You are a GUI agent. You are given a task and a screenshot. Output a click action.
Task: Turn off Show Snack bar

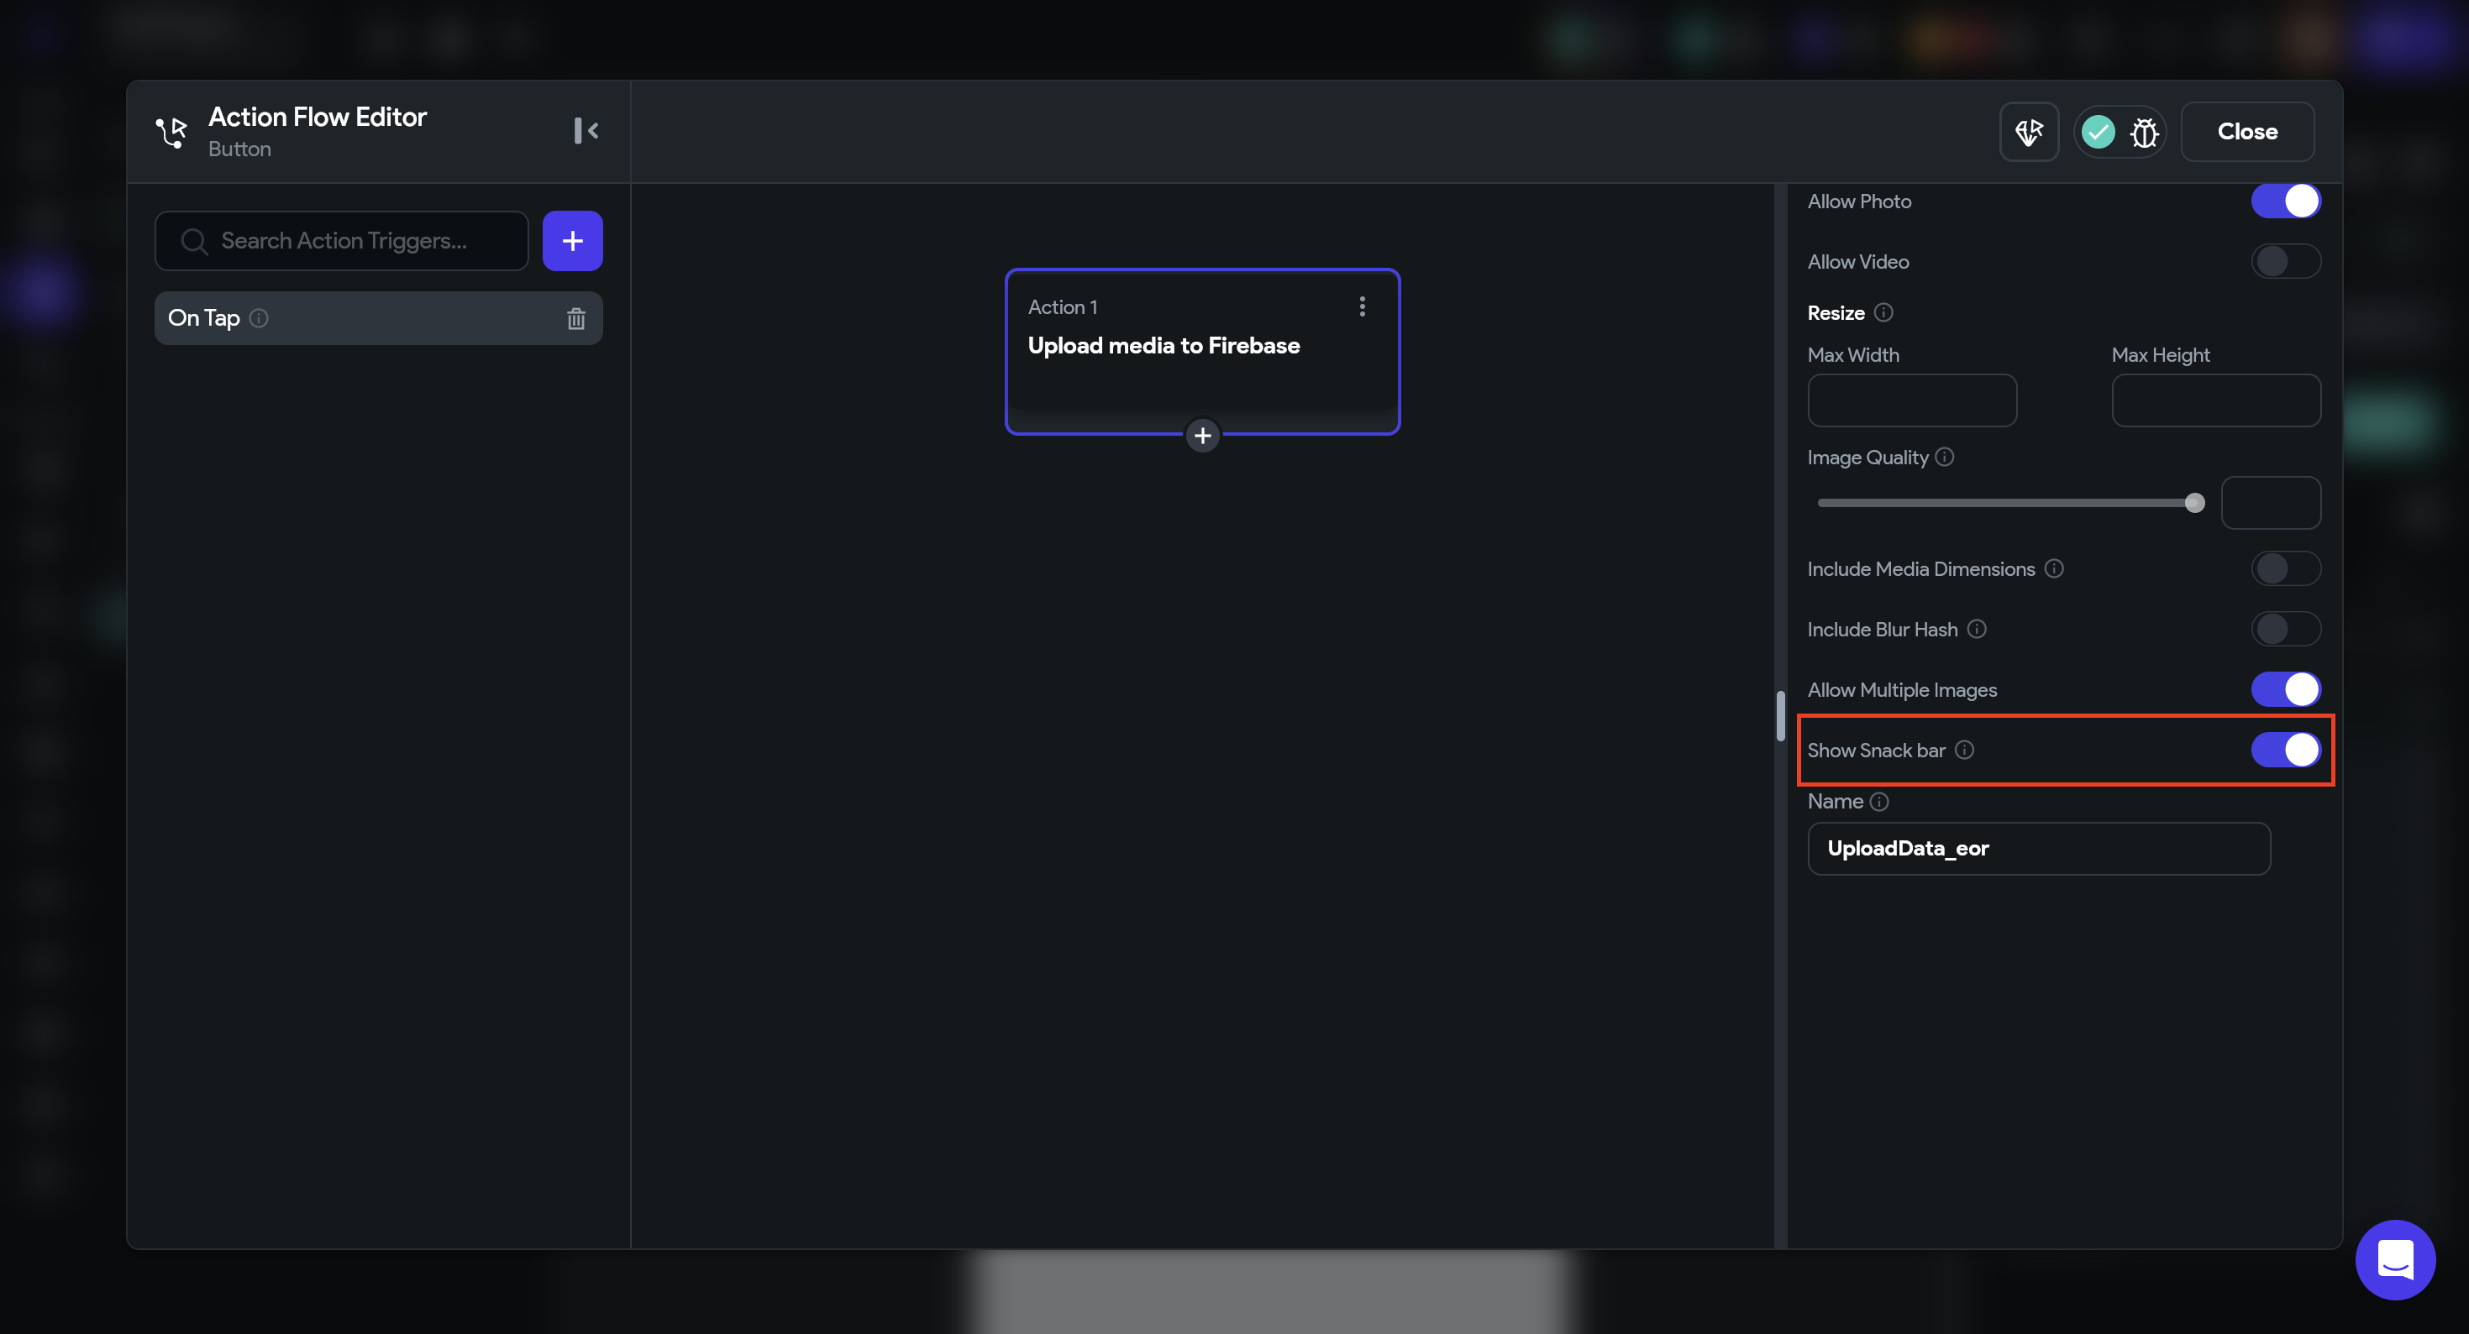coord(2285,750)
